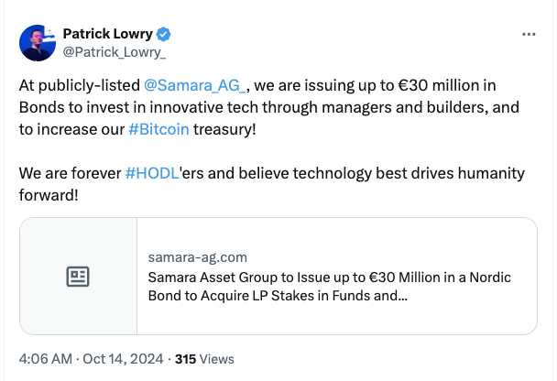Click the #Bitcoin hashtag

tap(158, 129)
